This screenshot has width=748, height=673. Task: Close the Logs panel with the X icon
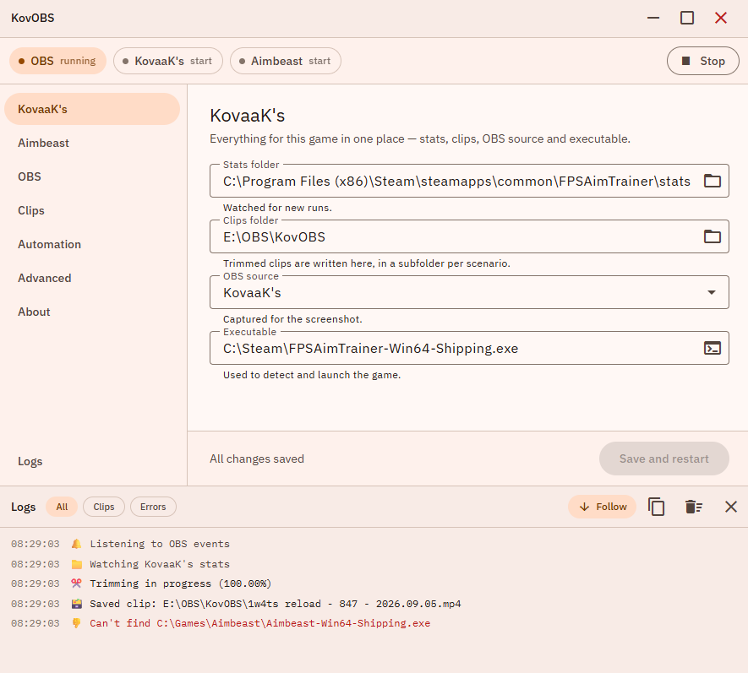pos(731,507)
